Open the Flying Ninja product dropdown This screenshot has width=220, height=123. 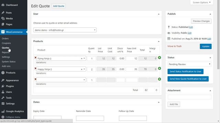(x=84, y=58)
